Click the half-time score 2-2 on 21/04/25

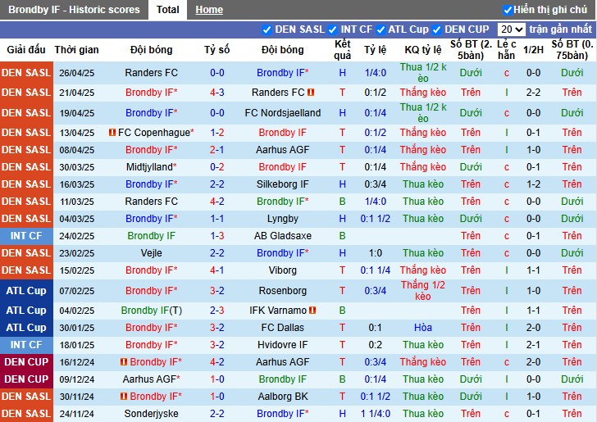point(533,93)
